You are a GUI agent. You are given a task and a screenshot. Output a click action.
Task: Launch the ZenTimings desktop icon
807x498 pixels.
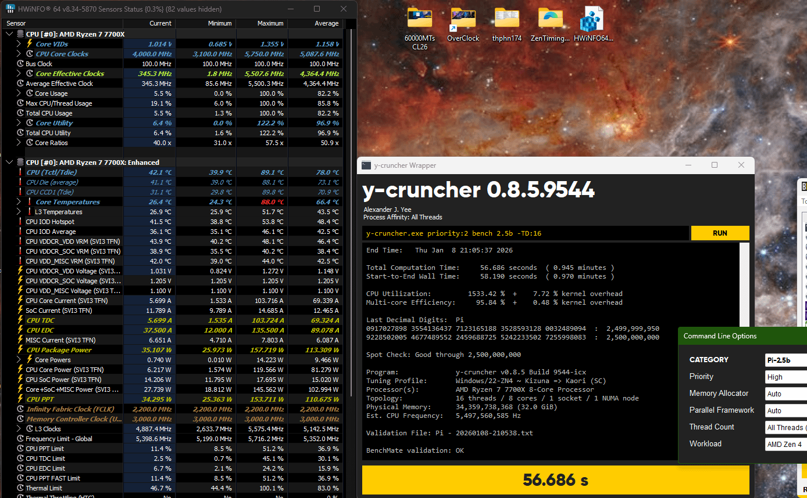click(550, 20)
